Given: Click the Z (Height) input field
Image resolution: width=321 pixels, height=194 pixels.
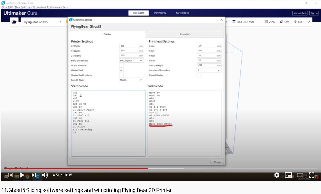Looking at the screenshot, I should click(x=132, y=56).
